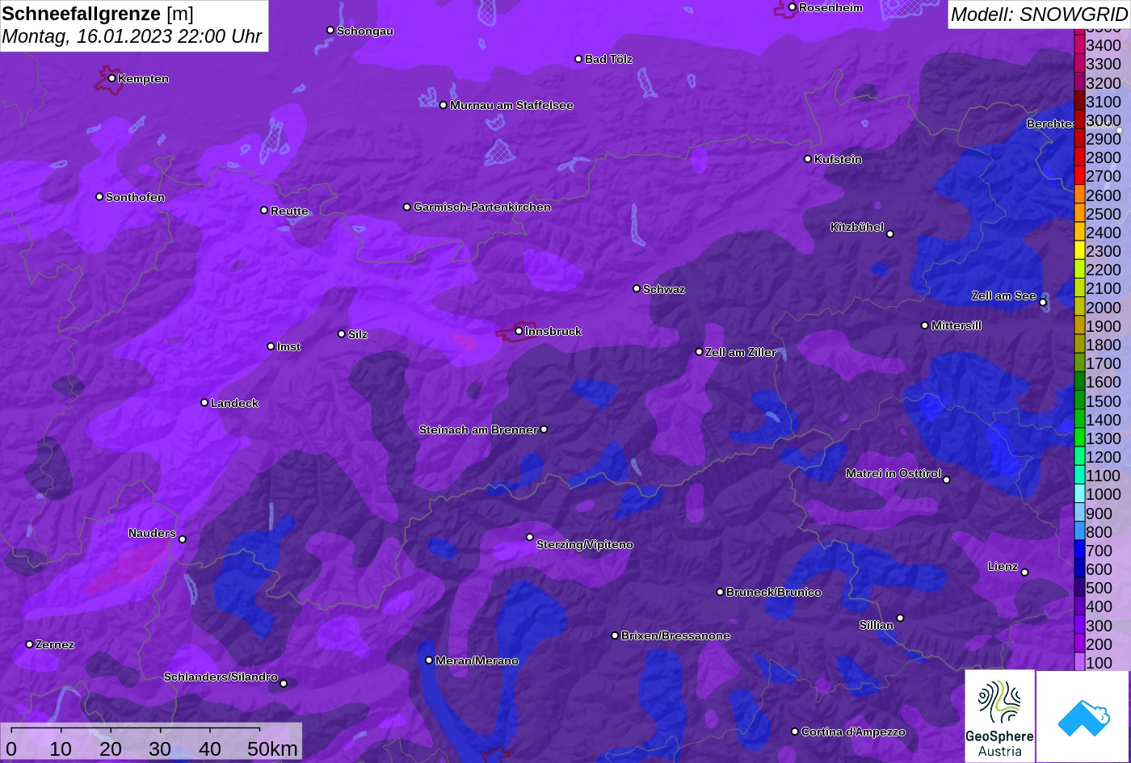The width and height of the screenshot is (1131, 763).
Task: Click the Zell am See marker dot
Action: [x=1043, y=303]
